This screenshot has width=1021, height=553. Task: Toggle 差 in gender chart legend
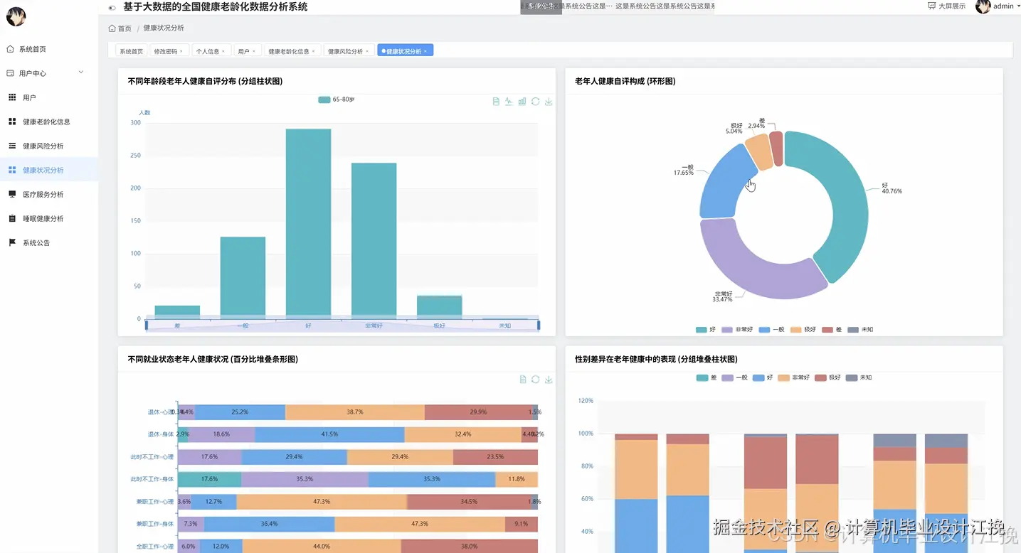[x=707, y=377]
